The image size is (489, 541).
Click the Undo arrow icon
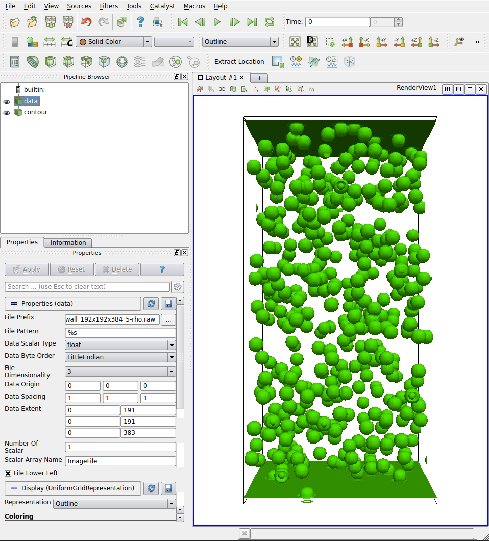(x=86, y=22)
